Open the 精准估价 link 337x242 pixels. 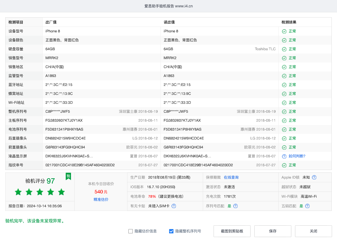coord(101,200)
